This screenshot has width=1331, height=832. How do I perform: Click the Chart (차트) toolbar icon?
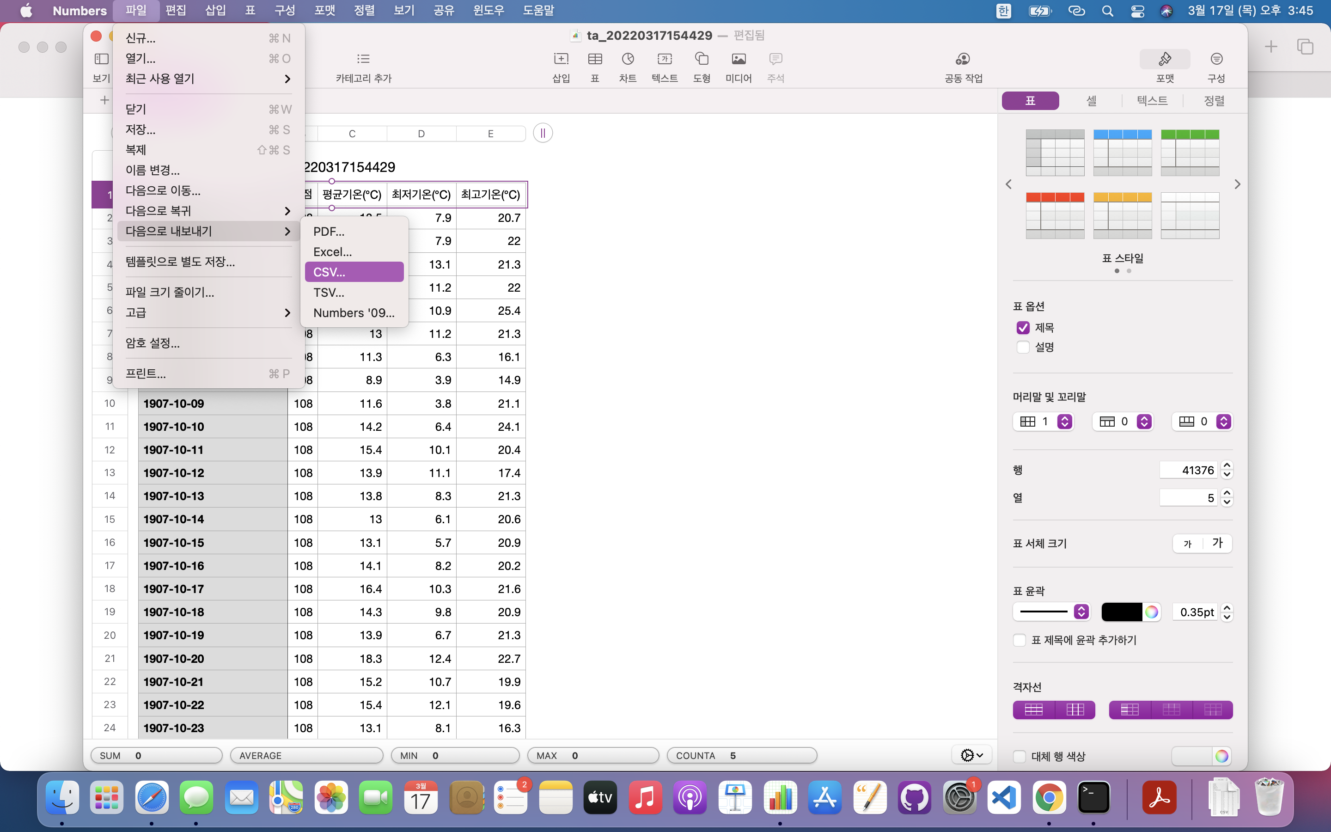[x=628, y=60]
